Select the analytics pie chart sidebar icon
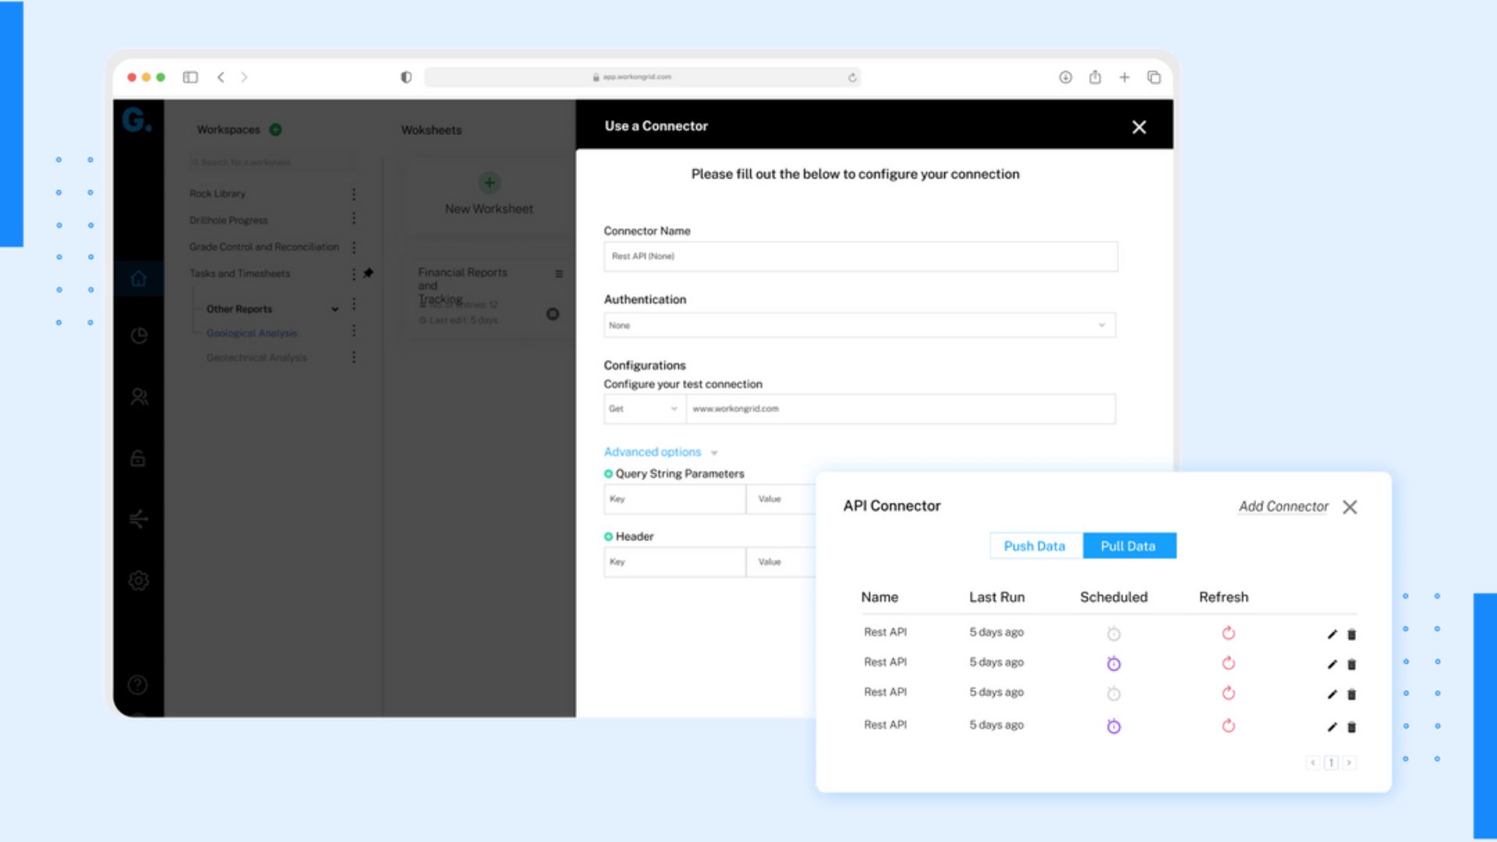Viewport: 1497px width, 842px height. (138, 336)
